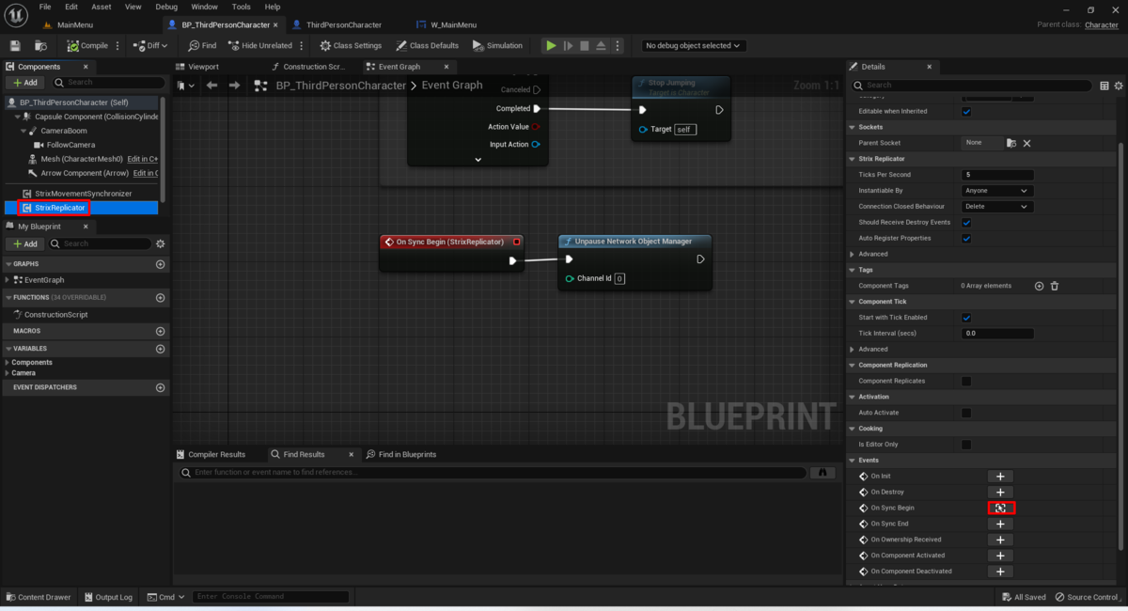1128x611 pixels.
Task: Enable Component Replicates checkbox
Action: [966, 381]
